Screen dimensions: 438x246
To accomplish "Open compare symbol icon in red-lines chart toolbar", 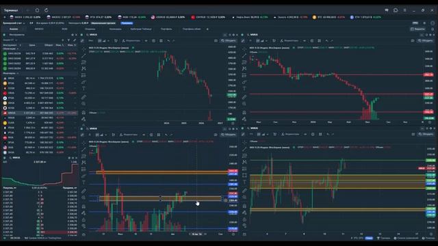I will 274,41.
